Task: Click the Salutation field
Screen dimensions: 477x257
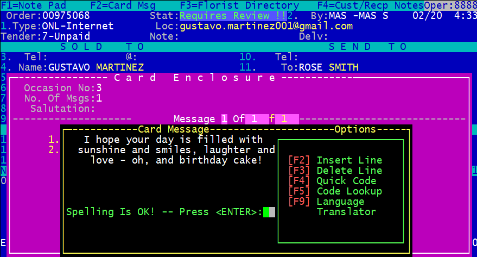Action: pos(109,109)
